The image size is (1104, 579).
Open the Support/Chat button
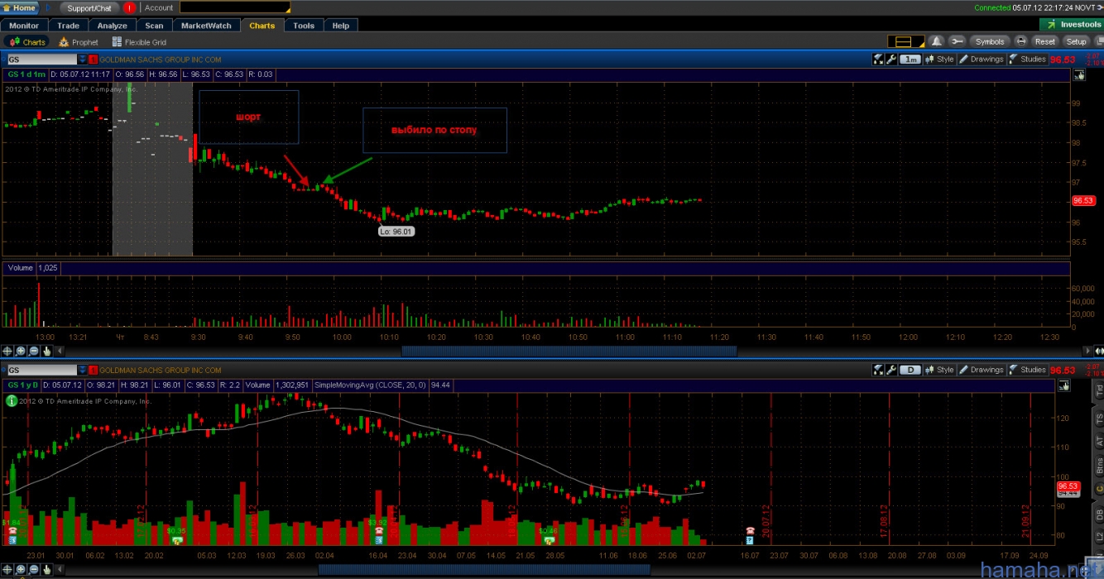click(89, 7)
